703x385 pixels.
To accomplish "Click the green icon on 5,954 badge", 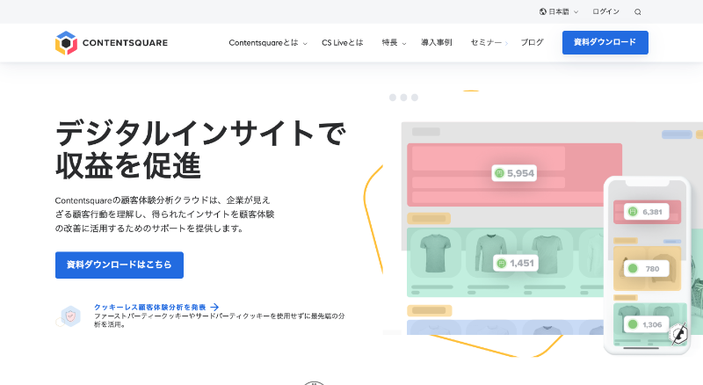I will 499,173.
